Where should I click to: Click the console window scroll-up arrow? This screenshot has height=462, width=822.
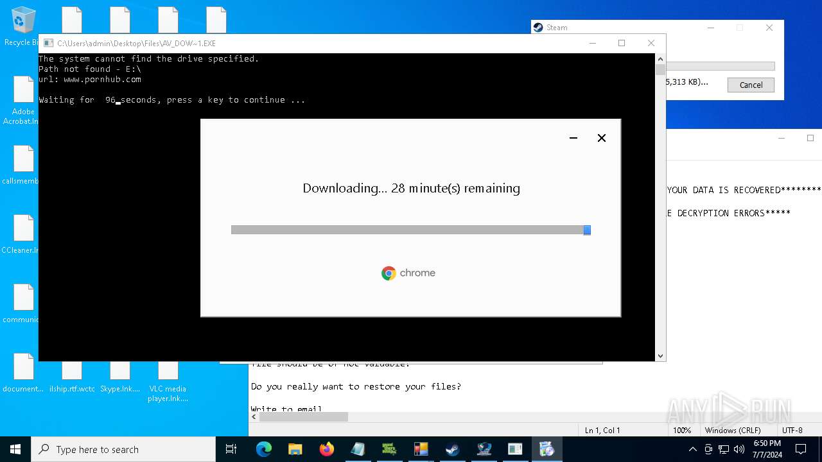point(660,59)
